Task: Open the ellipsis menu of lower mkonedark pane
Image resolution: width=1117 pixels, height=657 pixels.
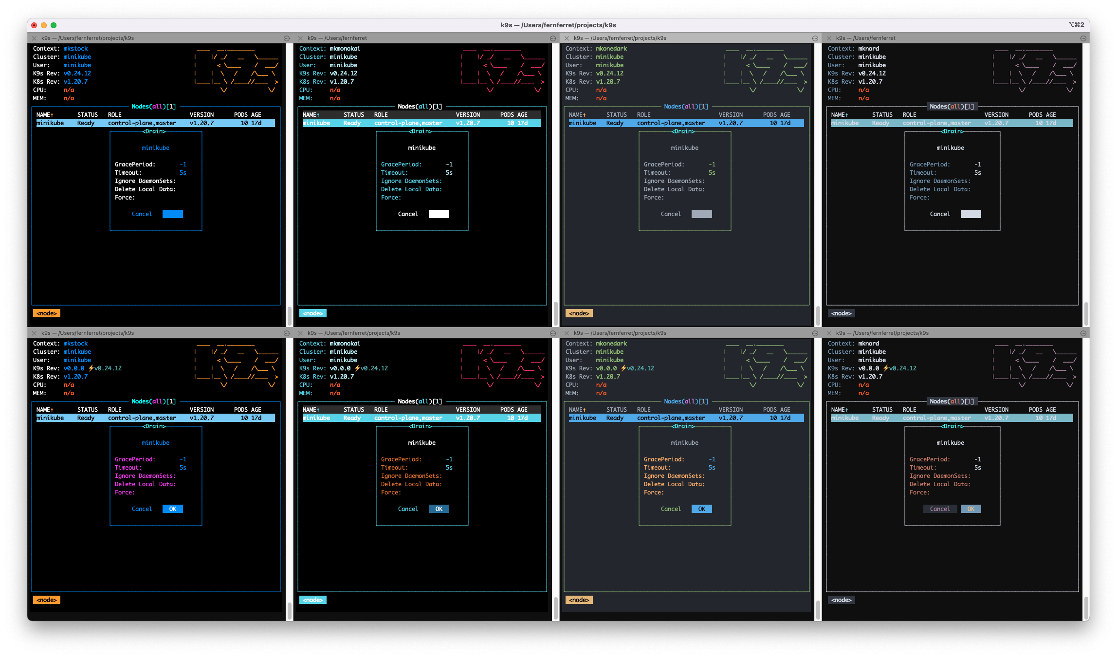Action: coord(815,333)
